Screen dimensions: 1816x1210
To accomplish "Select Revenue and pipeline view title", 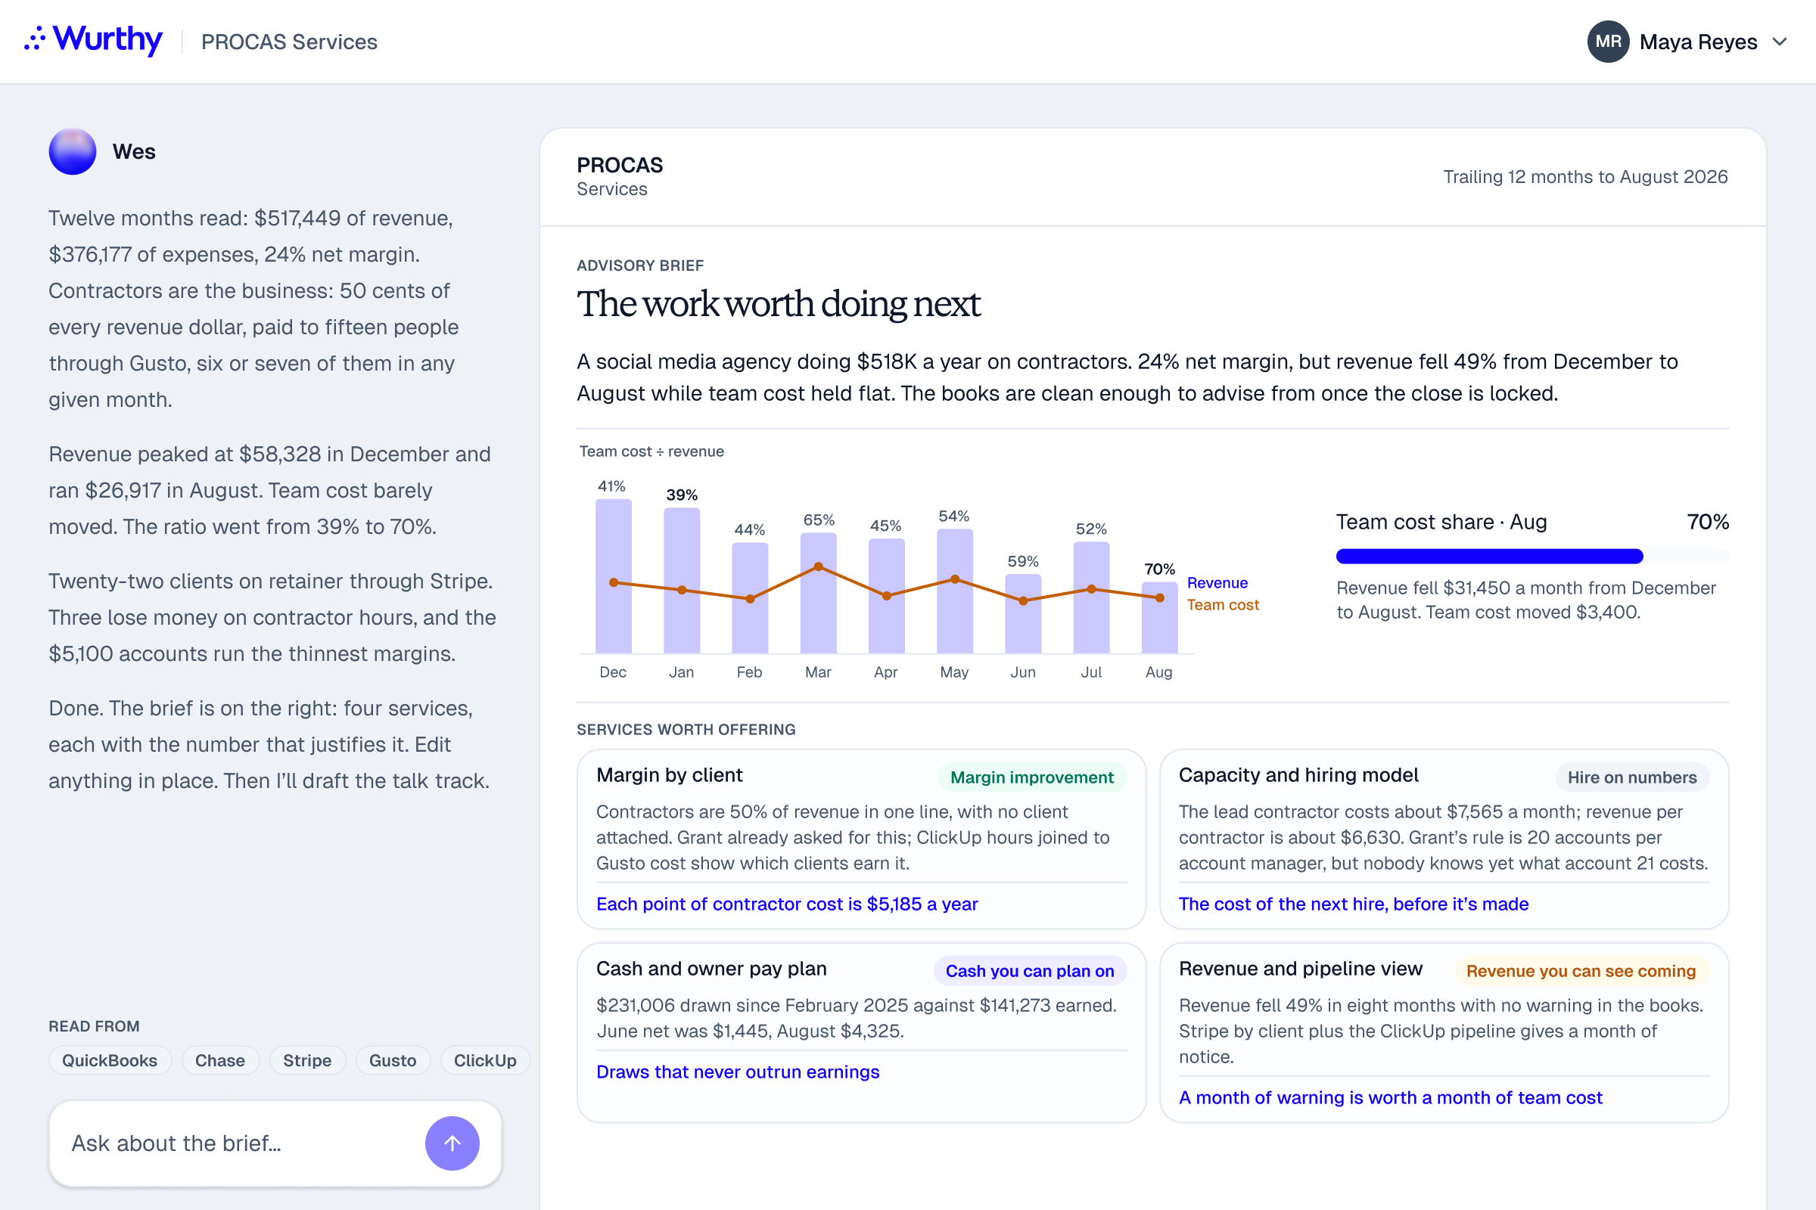I will click(x=1300, y=969).
